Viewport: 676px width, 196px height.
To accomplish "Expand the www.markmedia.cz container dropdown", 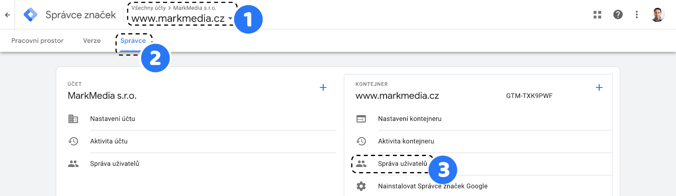I will click(230, 19).
